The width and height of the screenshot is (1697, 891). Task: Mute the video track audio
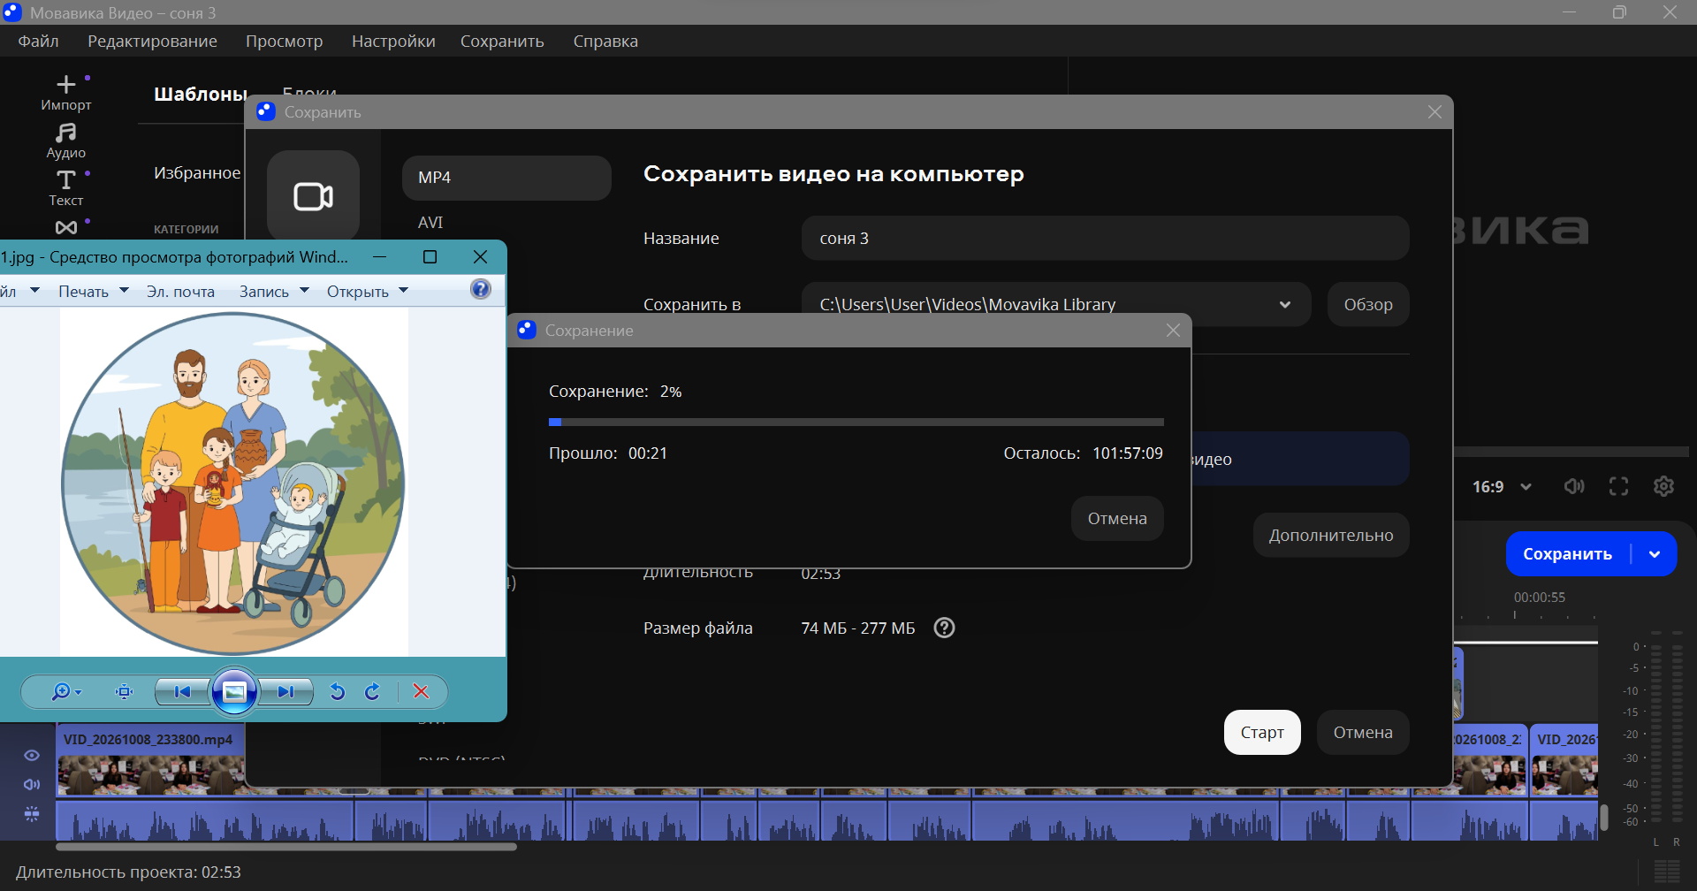pos(32,784)
